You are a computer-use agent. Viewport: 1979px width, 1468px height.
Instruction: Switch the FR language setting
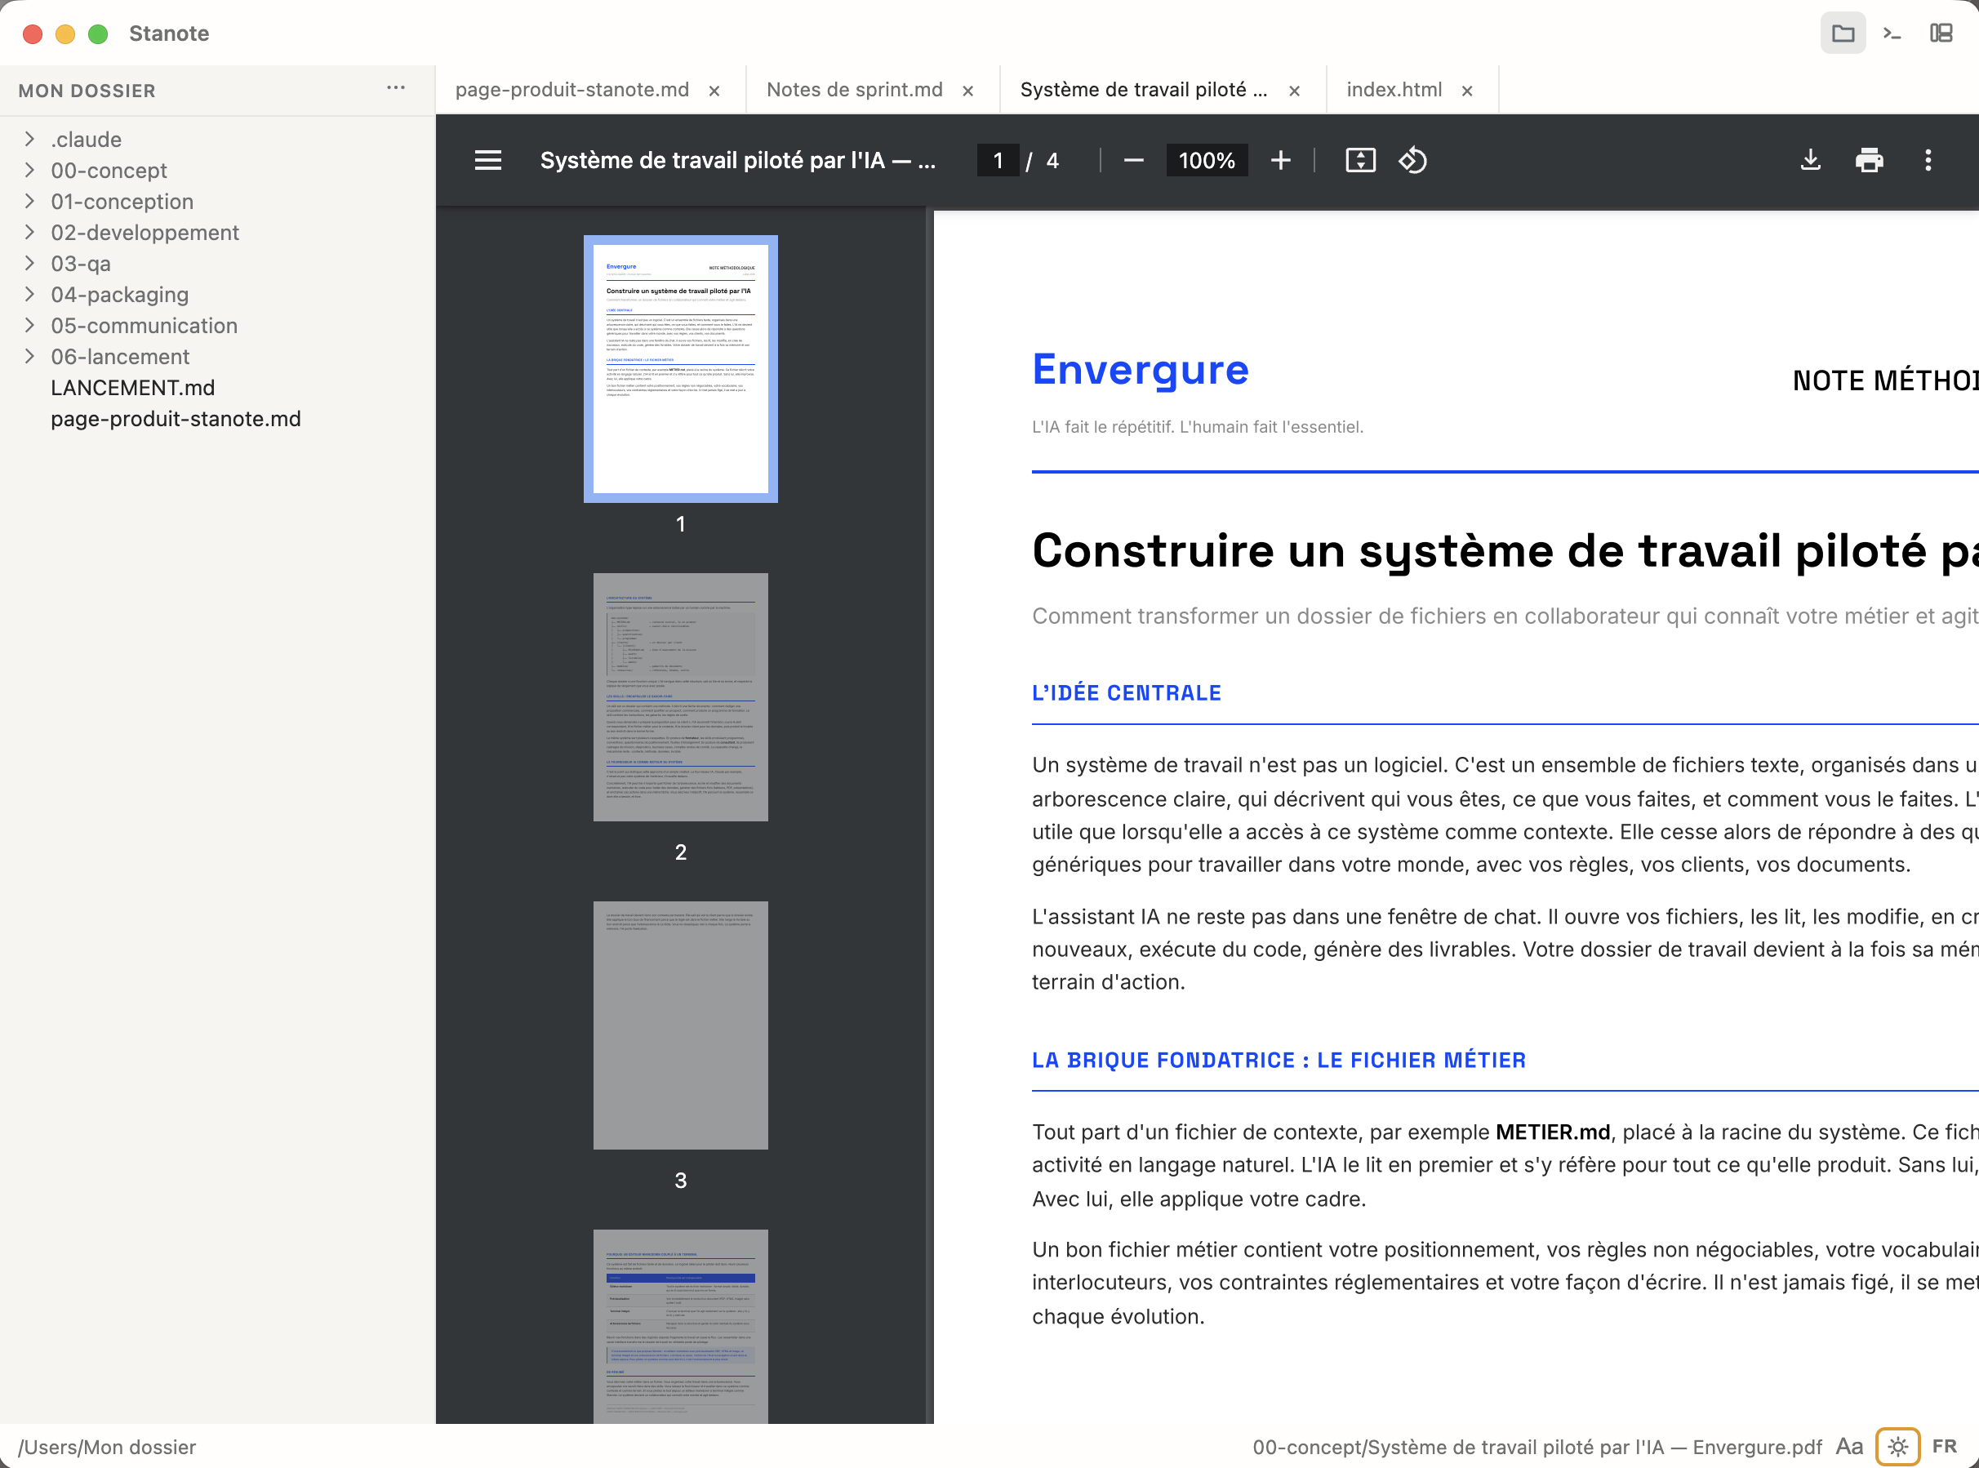[x=1945, y=1447]
